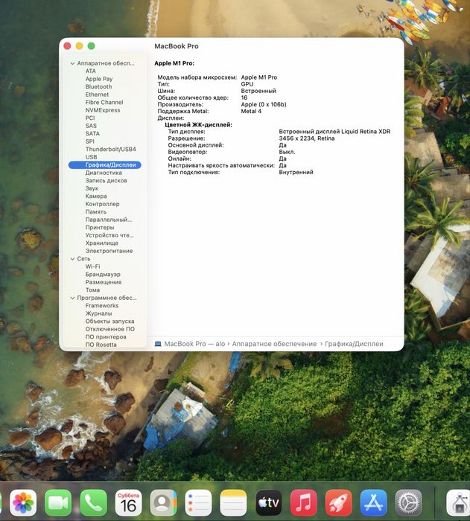Image resolution: width=470 pixels, height=521 pixels.
Task: Click the laptop icon in the path bar
Action: coord(158,344)
